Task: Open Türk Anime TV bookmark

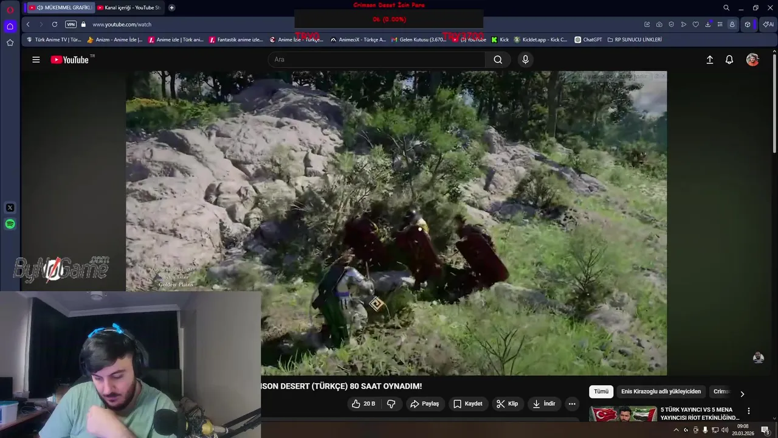Action: pos(54,40)
